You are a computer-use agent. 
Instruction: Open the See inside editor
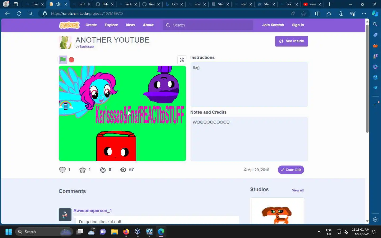click(x=291, y=41)
